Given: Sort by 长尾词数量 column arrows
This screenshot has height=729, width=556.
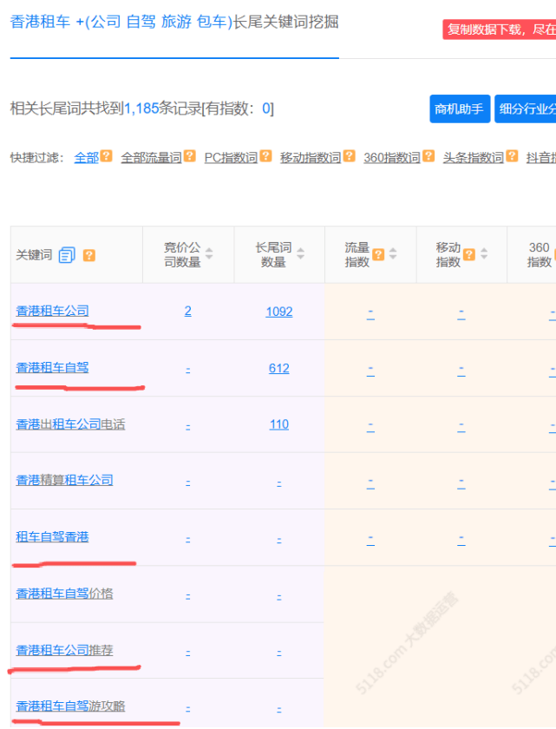Looking at the screenshot, I should pyautogui.click(x=300, y=253).
